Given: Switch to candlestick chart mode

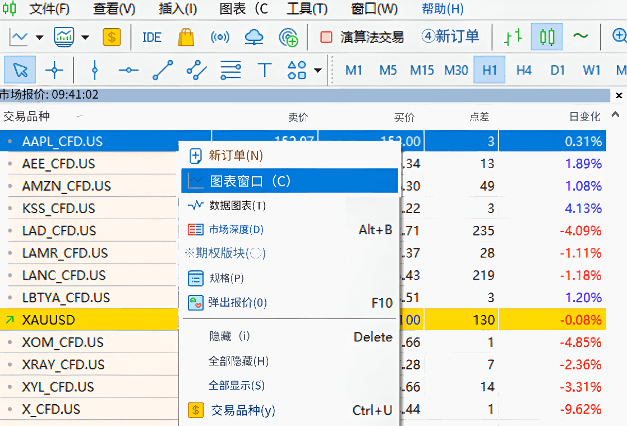Looking at the screenshot, I should tap(547, 37).
